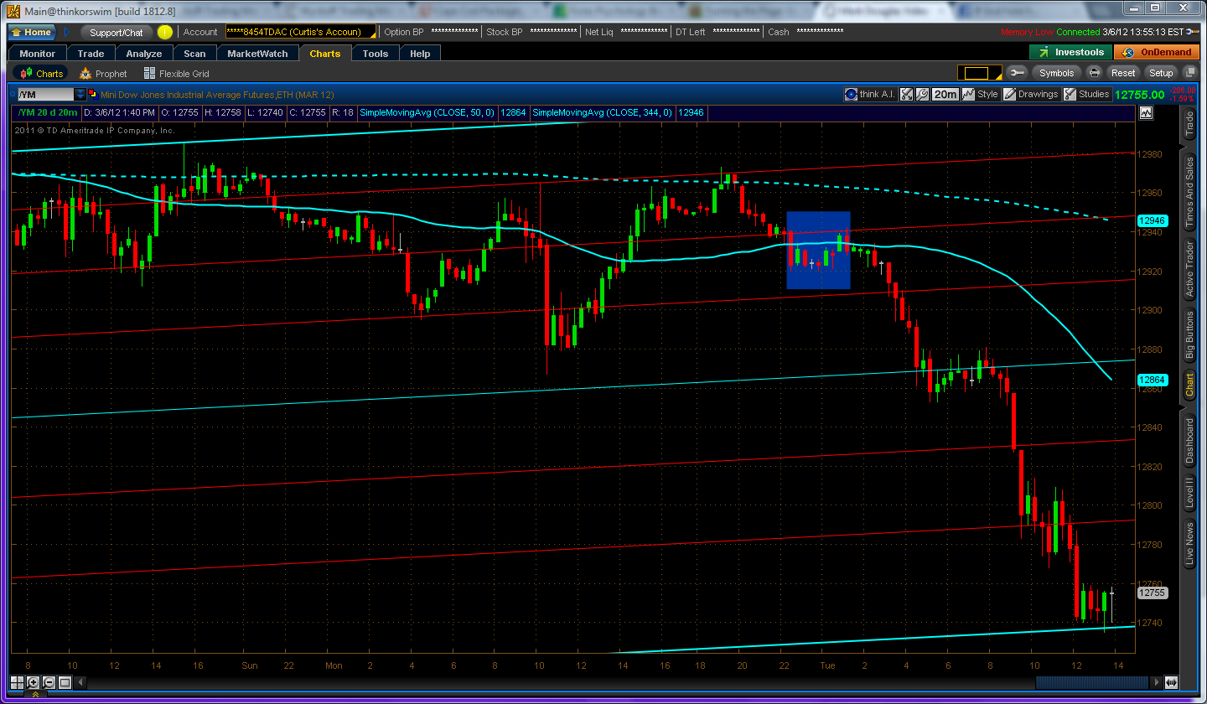This screenshot has height=704, width=1207.
Task: Open the Flexible Grid sub-tab
Action: click(177, 74)
